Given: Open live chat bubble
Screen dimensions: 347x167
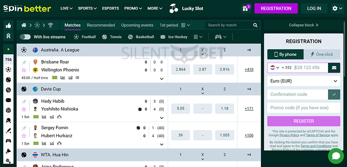Looking at the screenshot, I should pos(336,156).
